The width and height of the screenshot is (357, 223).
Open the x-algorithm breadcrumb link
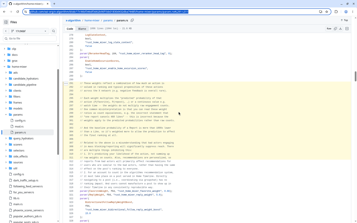73,20
